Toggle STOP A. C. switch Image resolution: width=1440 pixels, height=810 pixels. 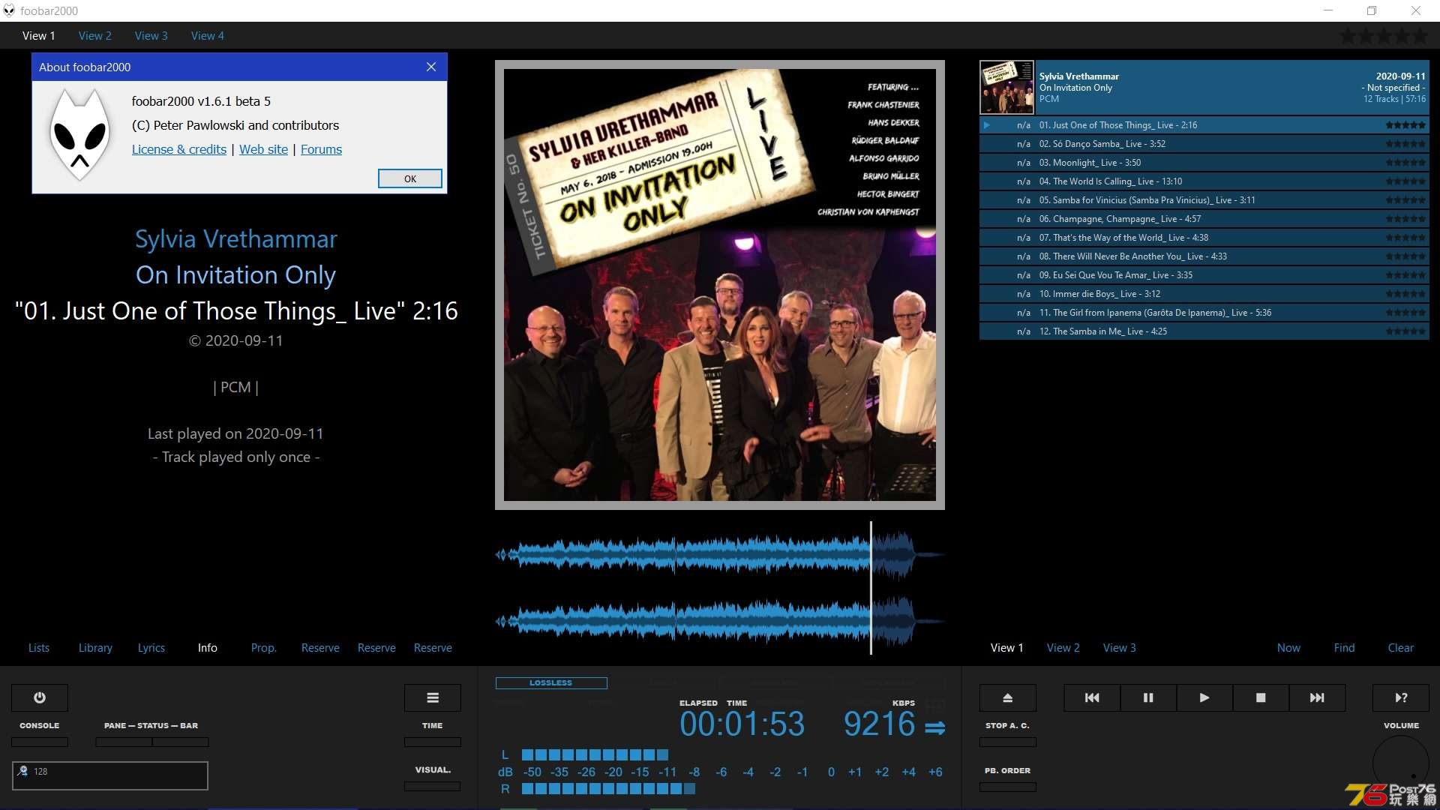point(1008,742)
